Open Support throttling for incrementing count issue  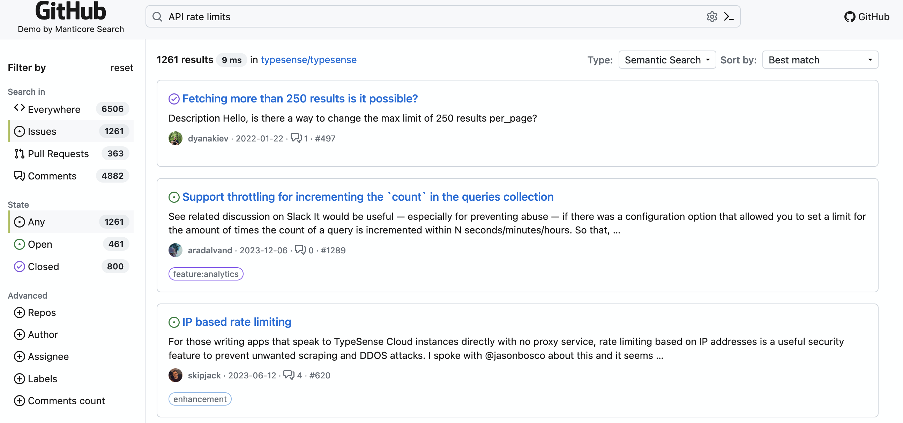368,197
